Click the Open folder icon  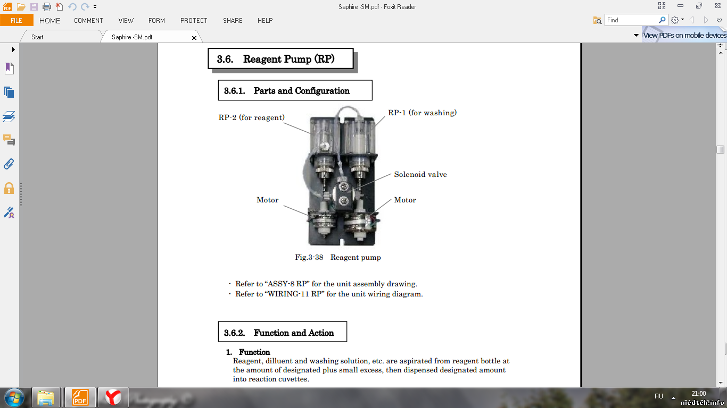coord(21,7)
